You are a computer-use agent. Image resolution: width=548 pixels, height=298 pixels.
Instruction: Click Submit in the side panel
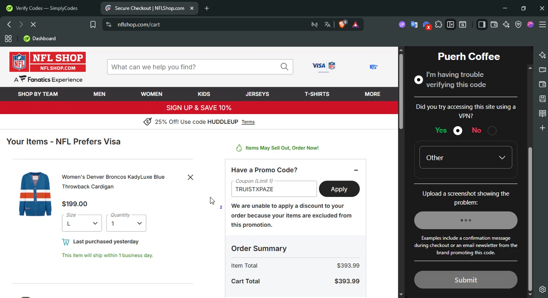[466, 280]
